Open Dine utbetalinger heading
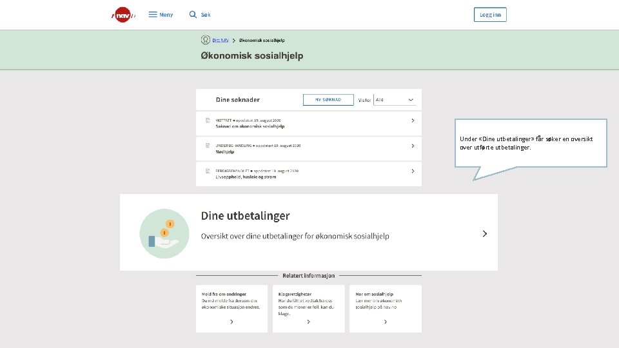This screenshot has height=348, width=619. tap(245, 216)
